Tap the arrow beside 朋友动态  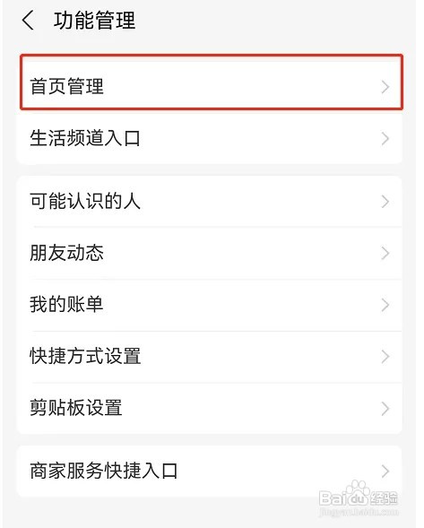tap(385, 253)
